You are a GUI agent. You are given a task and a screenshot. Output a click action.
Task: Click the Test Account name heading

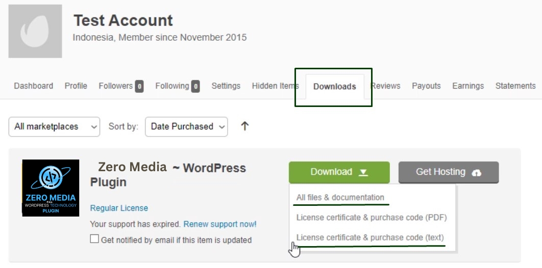pyautogui.click(x=123, y=20)
